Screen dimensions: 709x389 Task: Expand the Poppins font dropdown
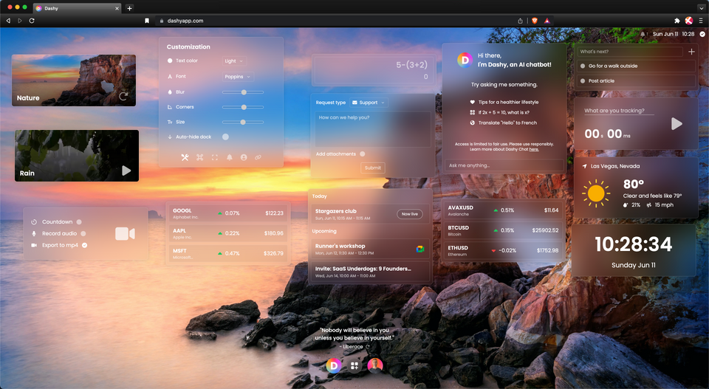(x=238, y=76)
